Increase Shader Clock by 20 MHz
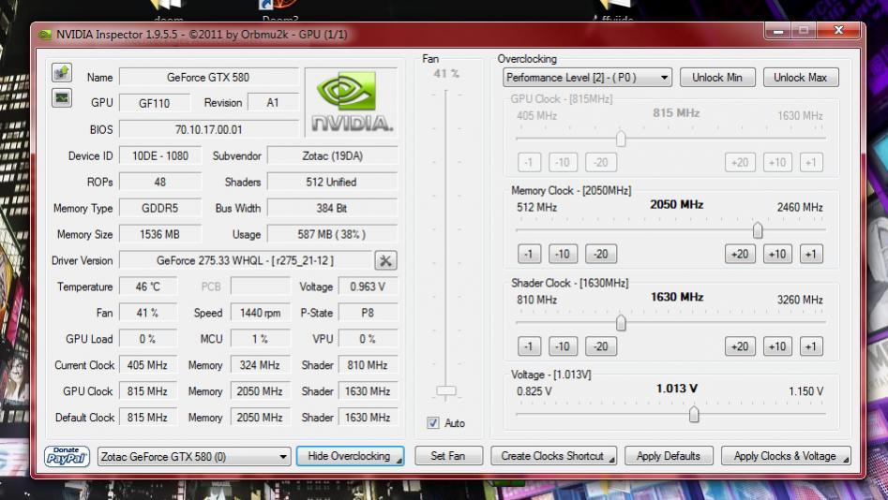 click(x=740, y=346)
